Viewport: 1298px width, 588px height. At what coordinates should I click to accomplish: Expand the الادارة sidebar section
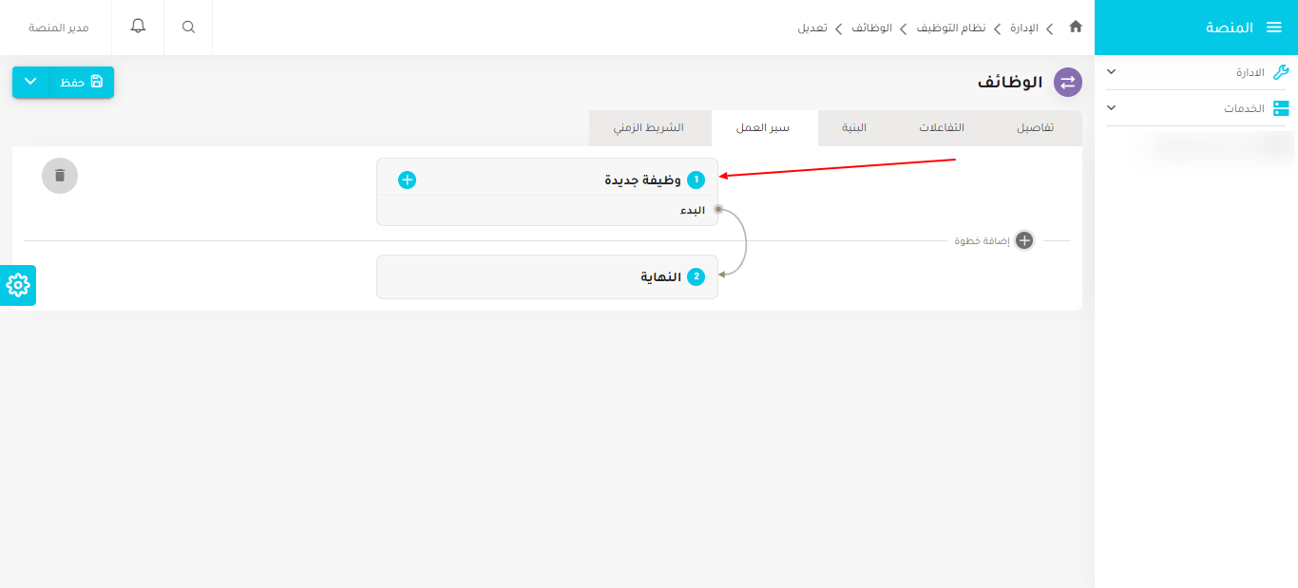coord(1110,71)
